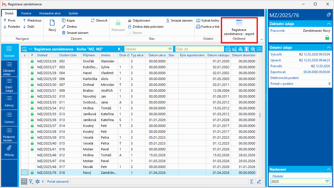This screenshot has height=188, width=334.
Task: Click chart icon in list header
Action: [234, 49]
